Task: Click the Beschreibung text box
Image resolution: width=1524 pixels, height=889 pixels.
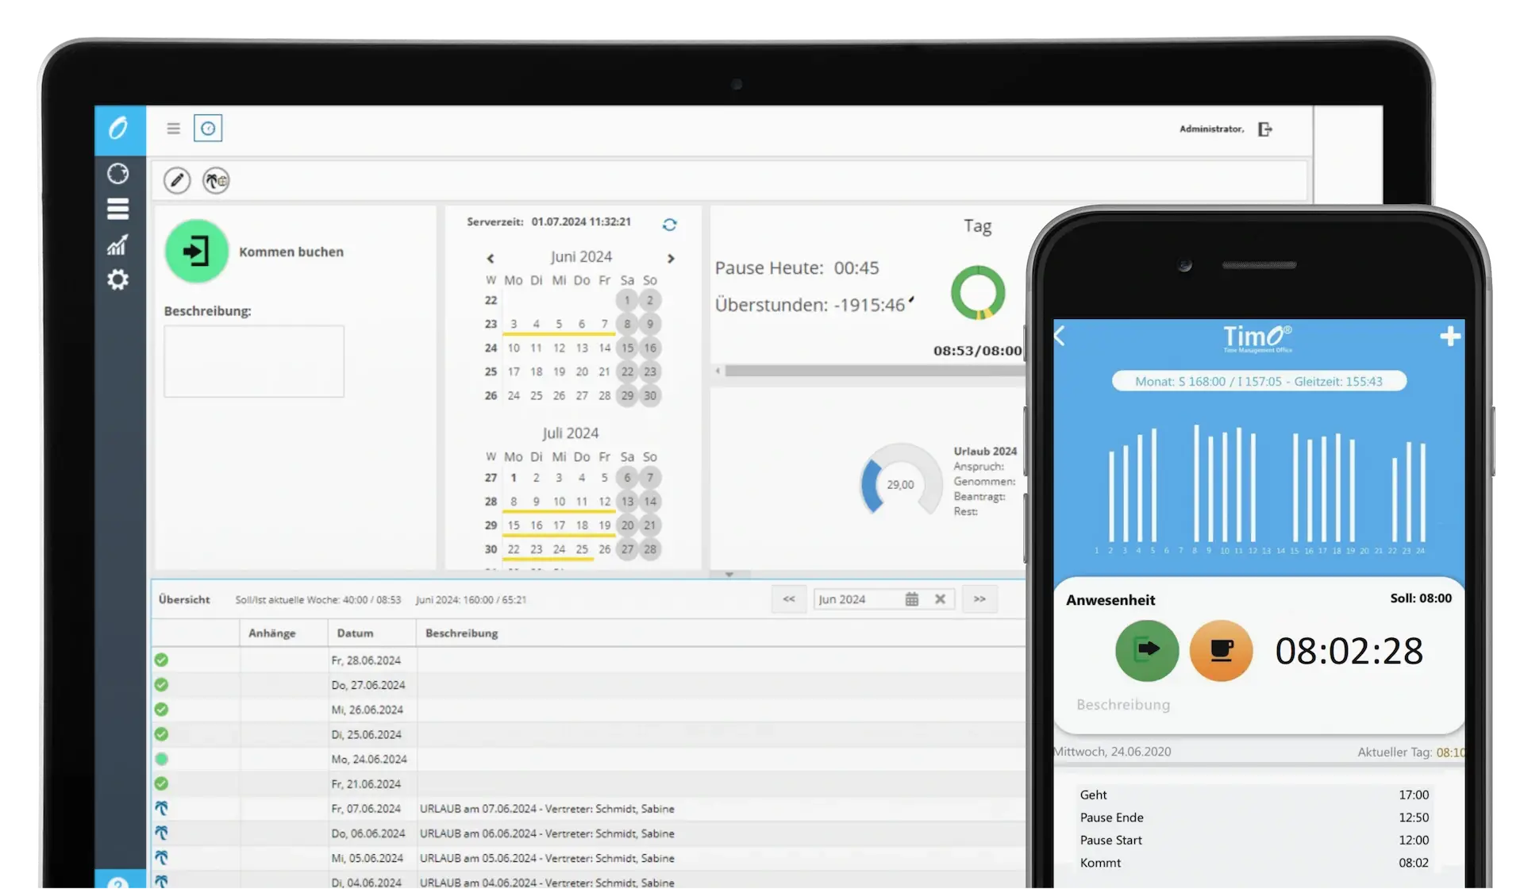Action: [x=254, y=361]
